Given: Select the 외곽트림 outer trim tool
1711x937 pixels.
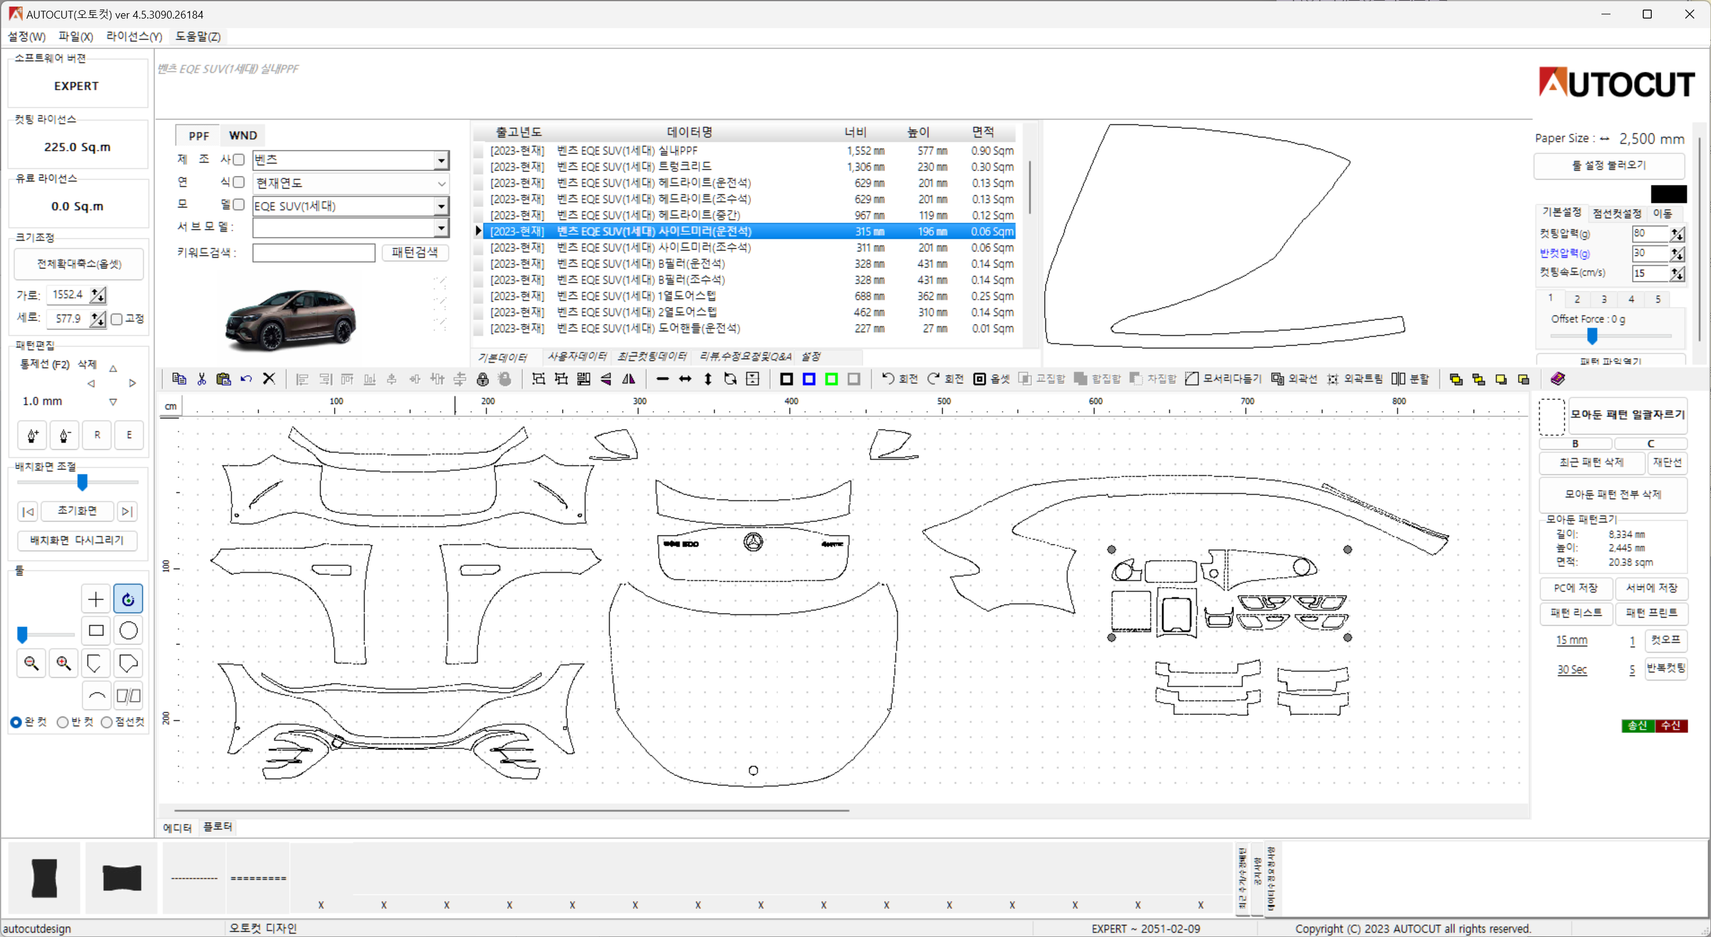Looking at the screenshot, I should [1354, 379].
